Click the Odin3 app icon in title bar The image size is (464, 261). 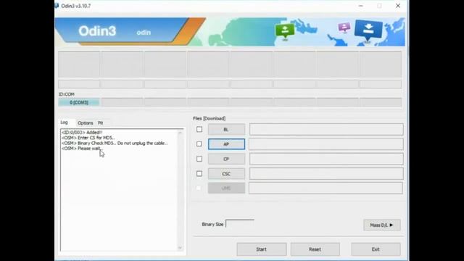pos(57,6)
